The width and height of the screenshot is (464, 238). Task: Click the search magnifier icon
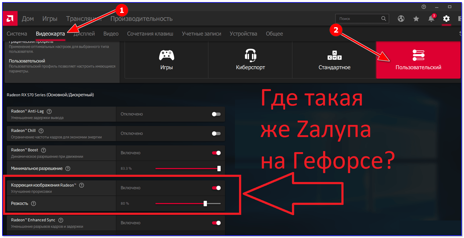click(x=384, y=19)
